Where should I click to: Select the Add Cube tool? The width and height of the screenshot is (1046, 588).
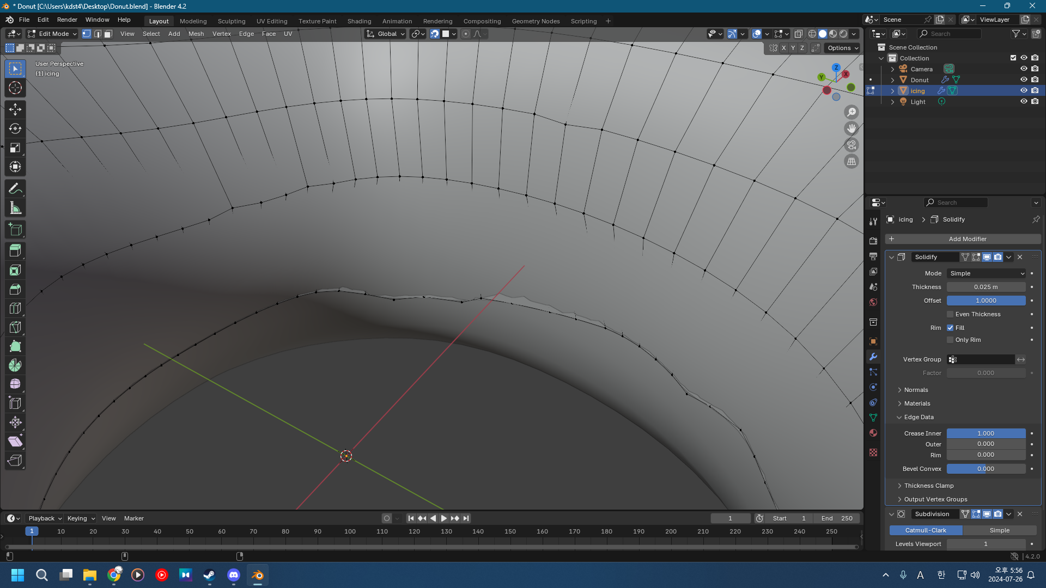[x=15, y=230]
